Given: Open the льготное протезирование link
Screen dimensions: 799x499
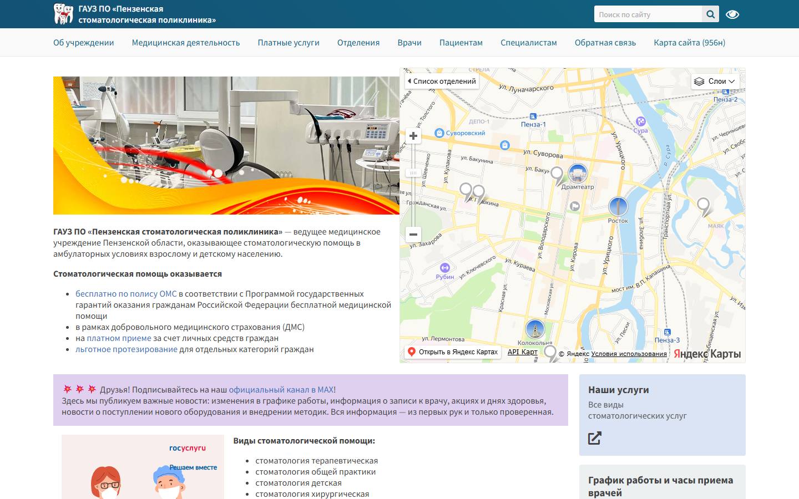Looking at the screenshot, I should point(127,349).
